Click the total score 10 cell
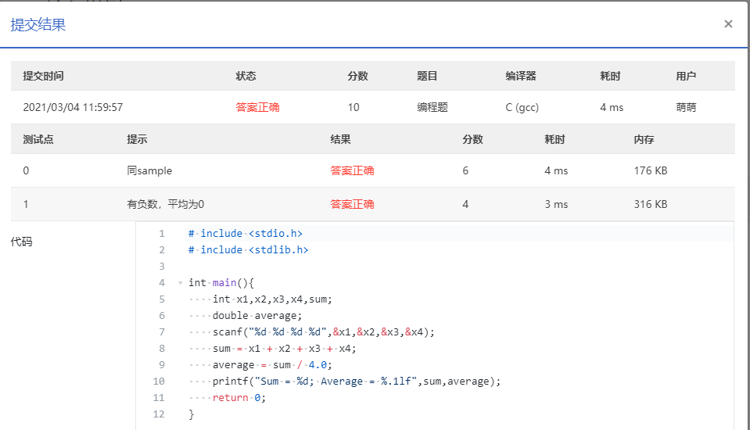The height and width of the screenshot is (430, 750). coord(353,107)
